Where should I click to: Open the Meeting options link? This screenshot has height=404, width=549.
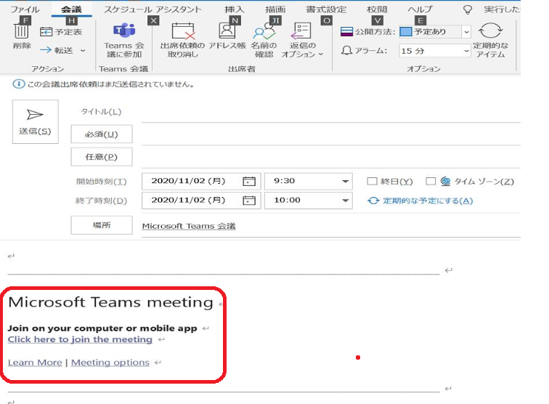point(110,363)
